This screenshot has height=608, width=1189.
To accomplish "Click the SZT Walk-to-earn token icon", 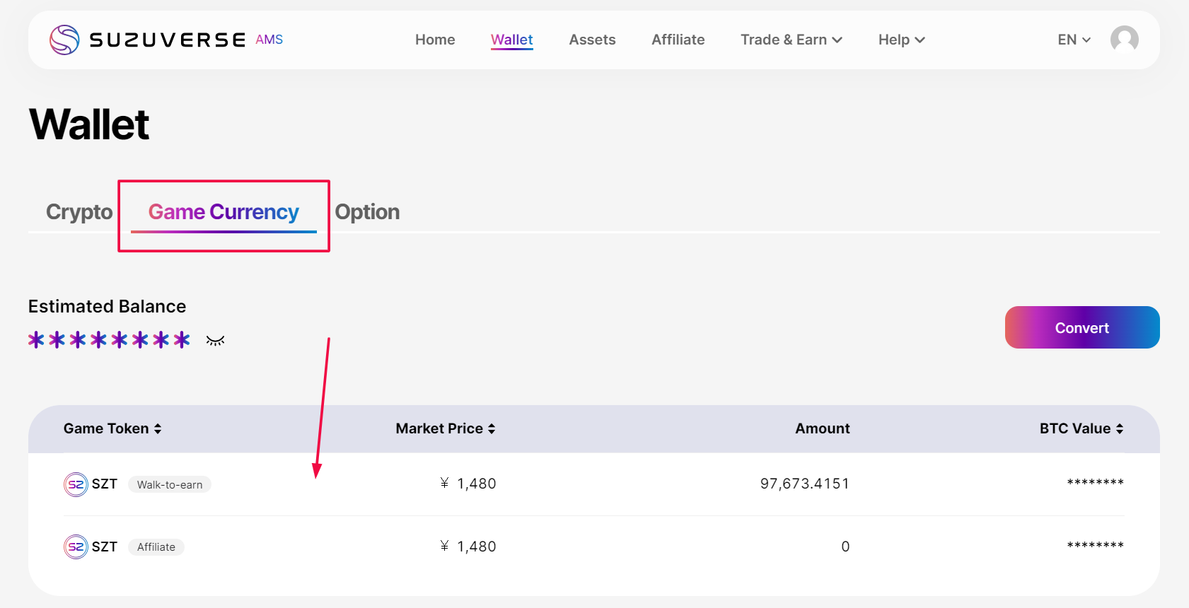I will (x=76, y=484).
